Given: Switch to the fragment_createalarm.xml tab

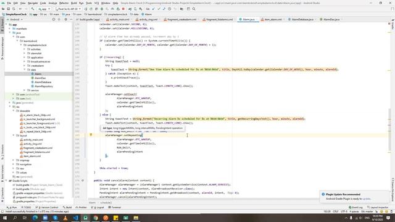Looking at the screenshot, I should tap(181, 19).
